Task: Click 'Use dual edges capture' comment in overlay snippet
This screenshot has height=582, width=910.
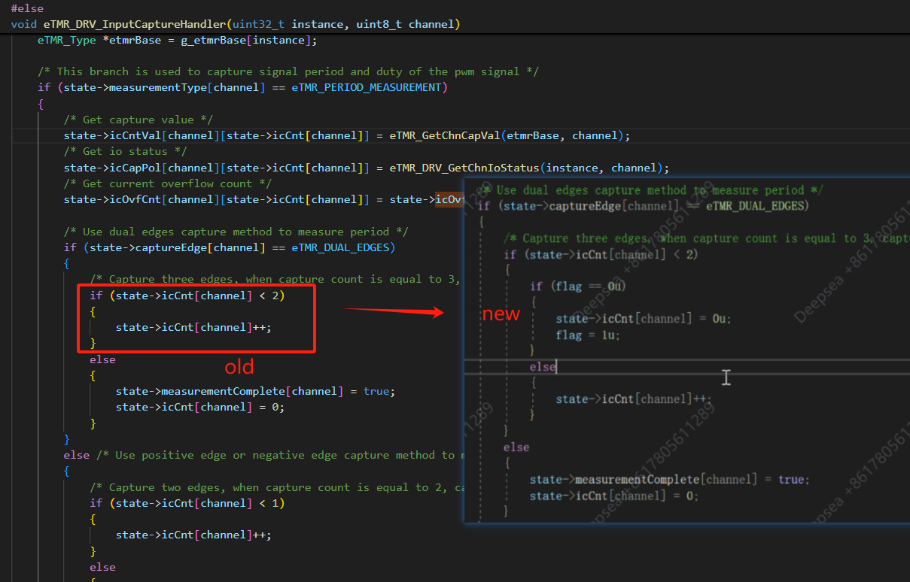Action: [x=650, y=190]
